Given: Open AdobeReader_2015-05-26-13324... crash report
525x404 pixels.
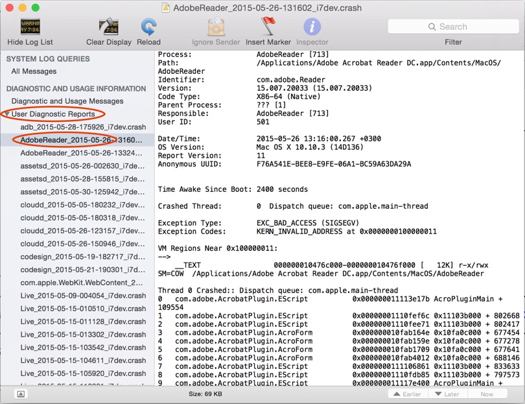Looking at the screenshot, I should pos(82,153).
